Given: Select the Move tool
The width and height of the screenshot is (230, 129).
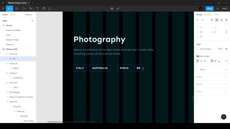Looking at the screenshot, I should click(9, 9).
